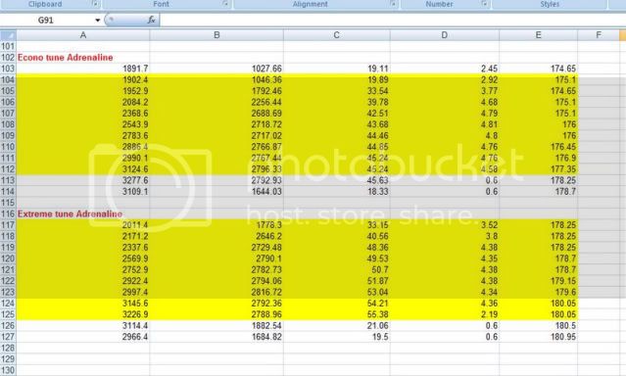Viewport: 626px width, 376px height.
Task: Select cell containing 180.95
Action: pos(538,337)
